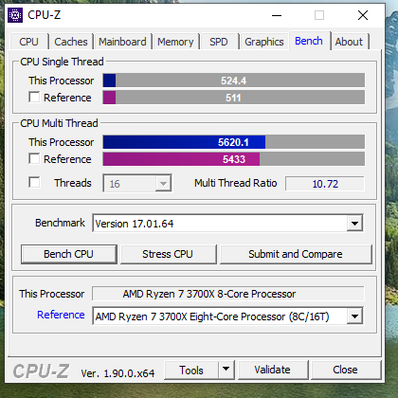Image resolution: width=398 pixels, height=398 pixels.
Task: Minimize the CPU-Z window
Action: (277, 15)
